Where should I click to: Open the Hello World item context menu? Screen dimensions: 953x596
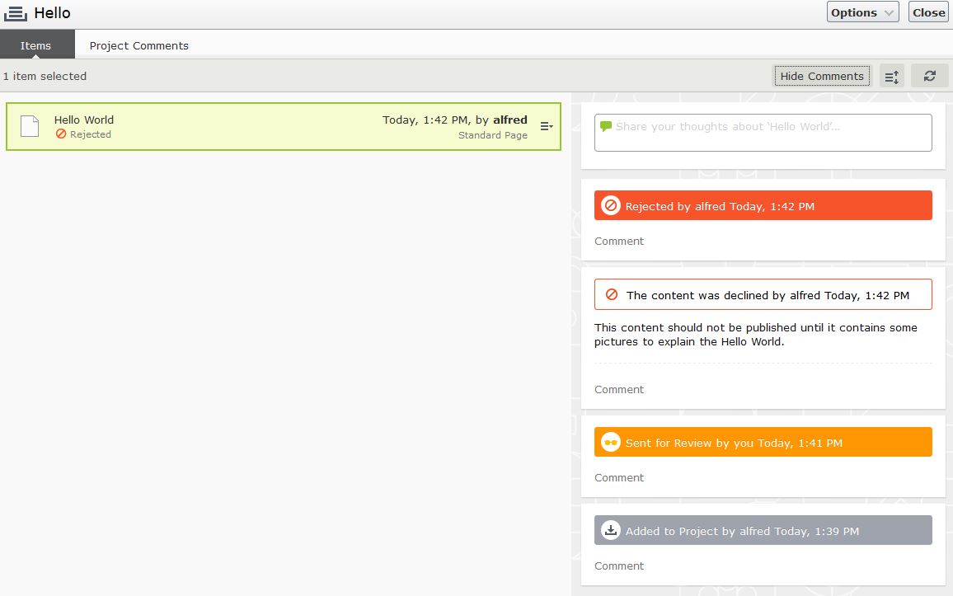[546, 126]
